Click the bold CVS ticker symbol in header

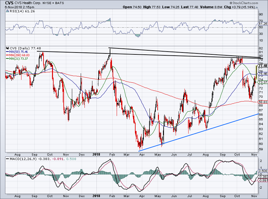click(9, 3)
